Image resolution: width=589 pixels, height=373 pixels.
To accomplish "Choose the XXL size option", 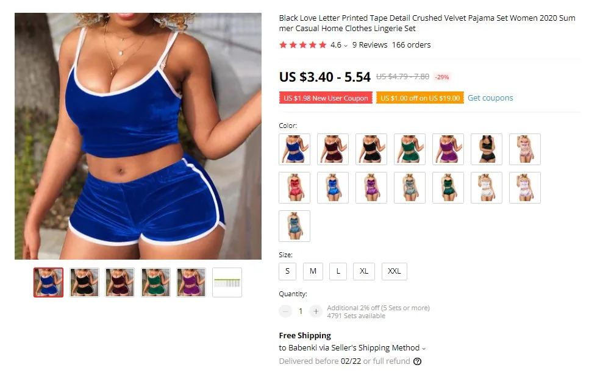I will point(394,271).
